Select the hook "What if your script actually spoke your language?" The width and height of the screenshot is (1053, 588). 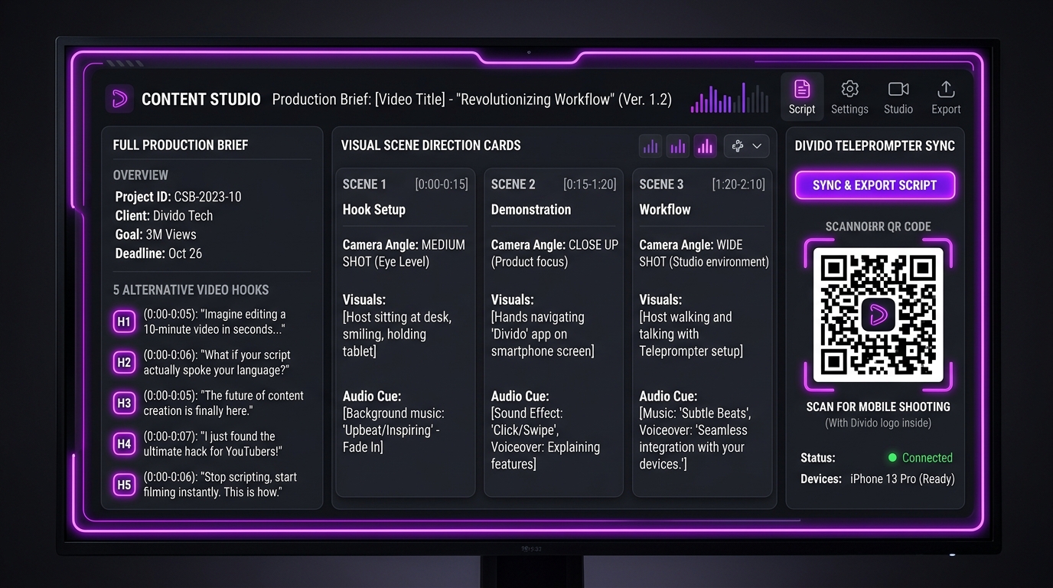tap(217, 362)
